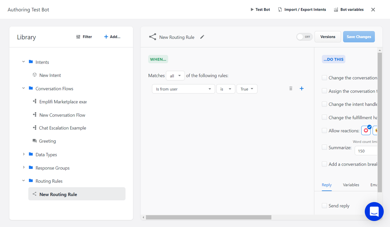Enable the Summarize checkbox

tap(324, 147)
